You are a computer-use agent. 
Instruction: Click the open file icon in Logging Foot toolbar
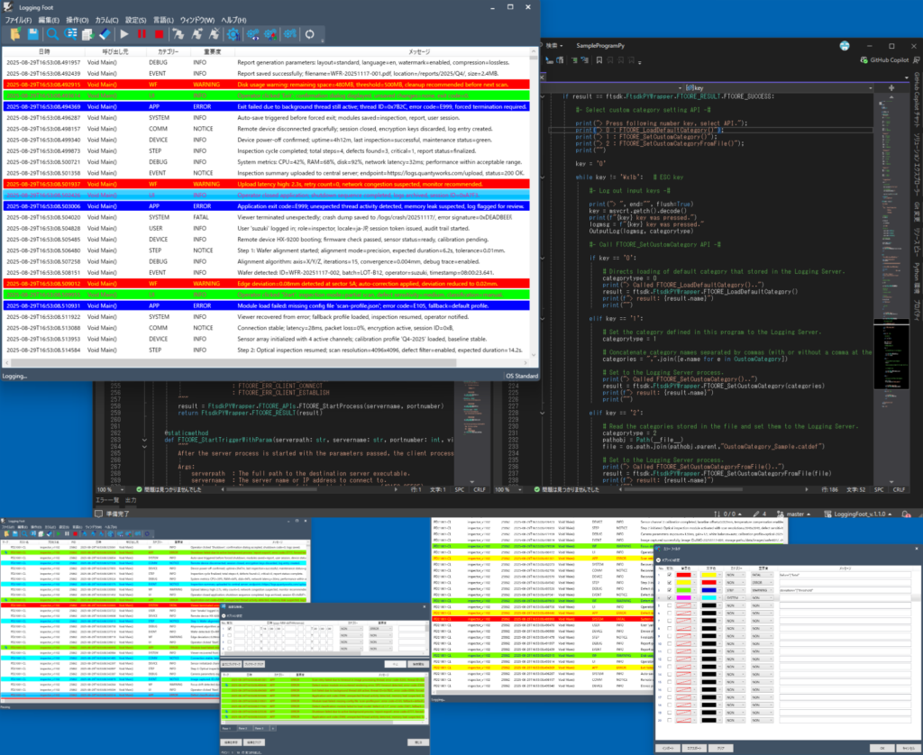pyautogui.click(x=14, y=33)
